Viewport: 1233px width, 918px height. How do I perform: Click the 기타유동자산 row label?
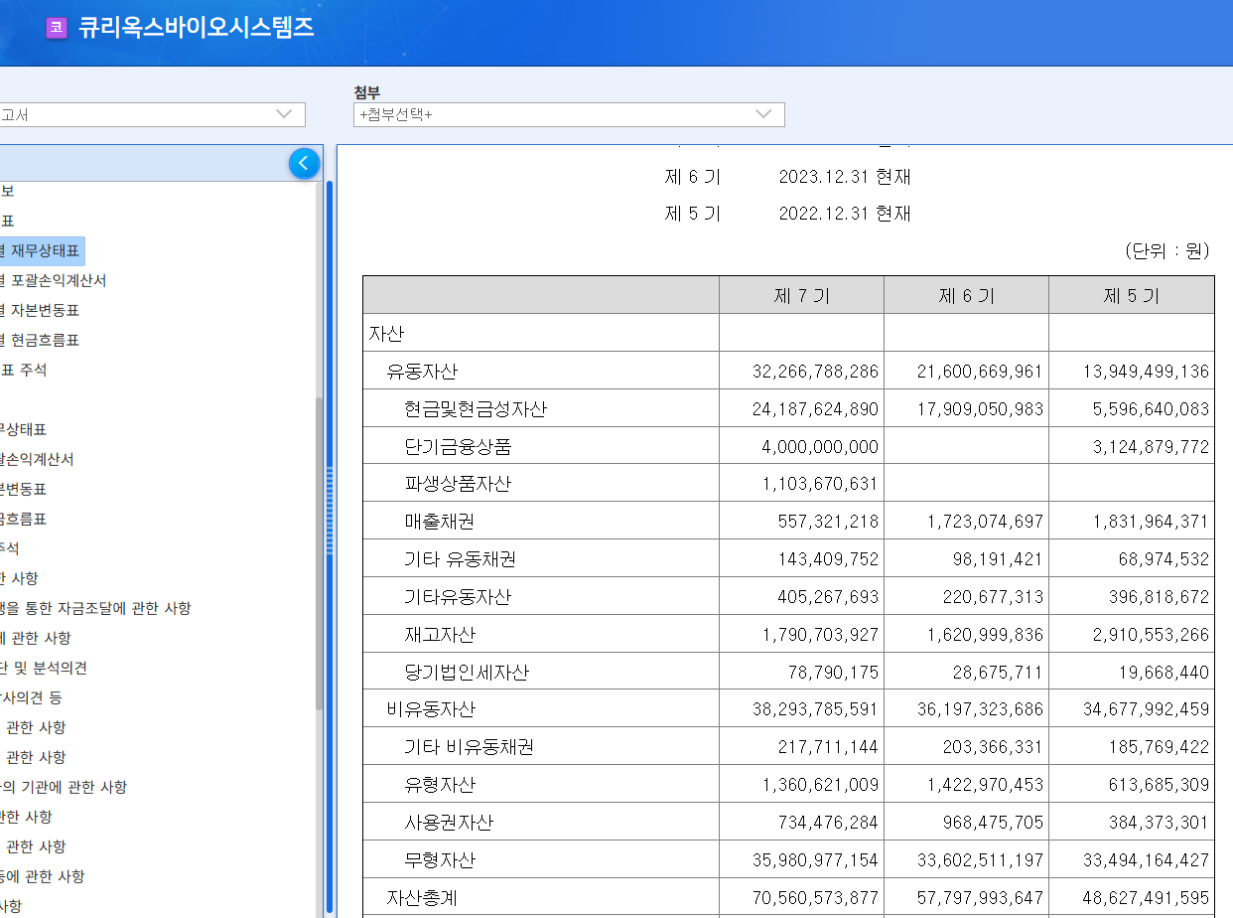(x=458, y=597)
